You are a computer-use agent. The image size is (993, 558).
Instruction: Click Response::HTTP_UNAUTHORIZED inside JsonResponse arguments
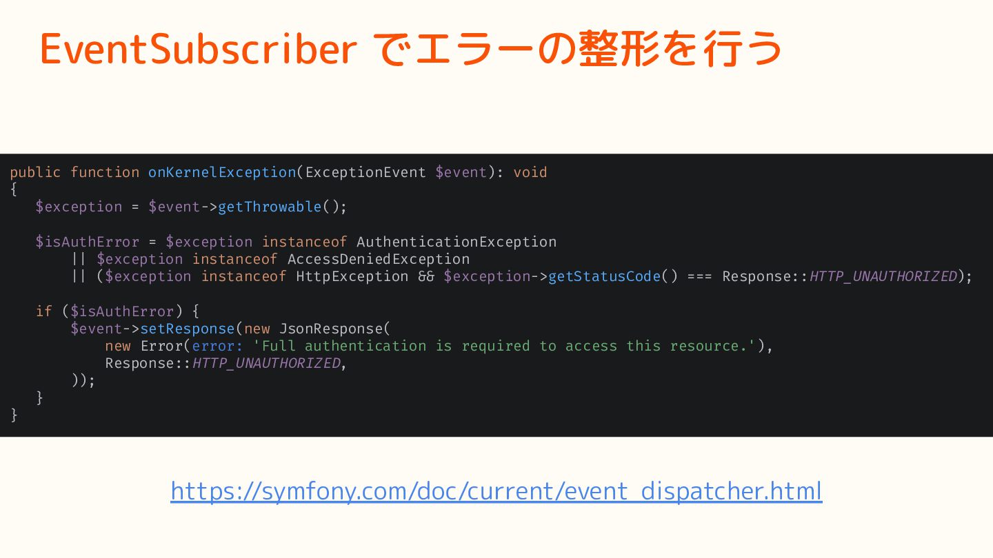[223, 363]
